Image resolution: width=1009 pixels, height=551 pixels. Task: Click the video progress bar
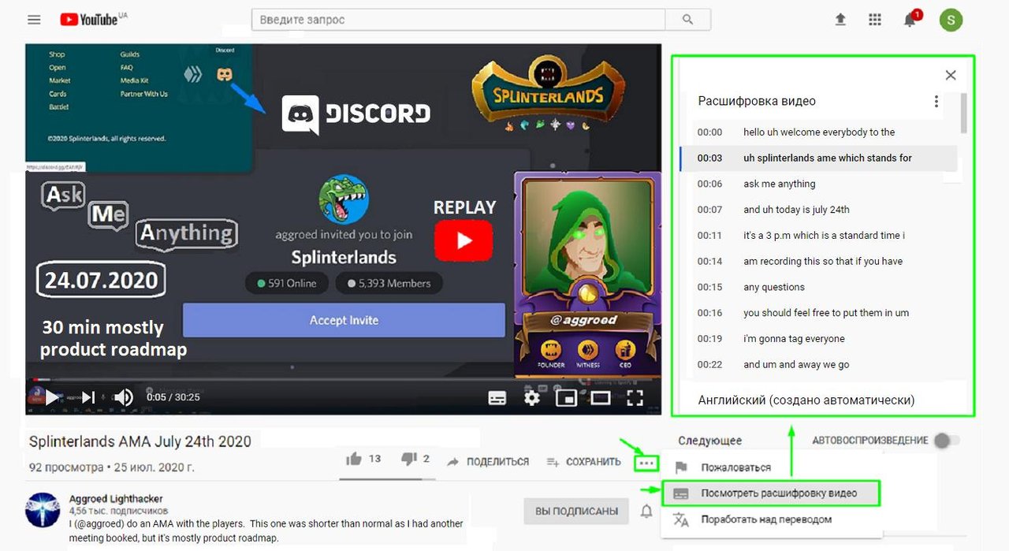[343, 380]
